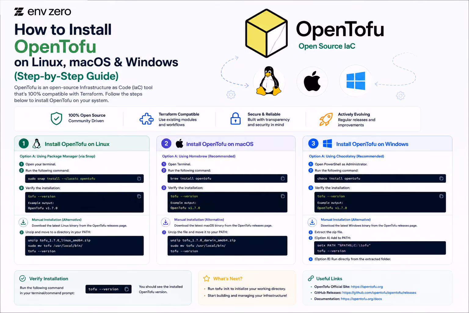The width and height of the screenshot is (469, 313).
Task: Click the checkmark icon beside Verify Installation
Action: 23,278
